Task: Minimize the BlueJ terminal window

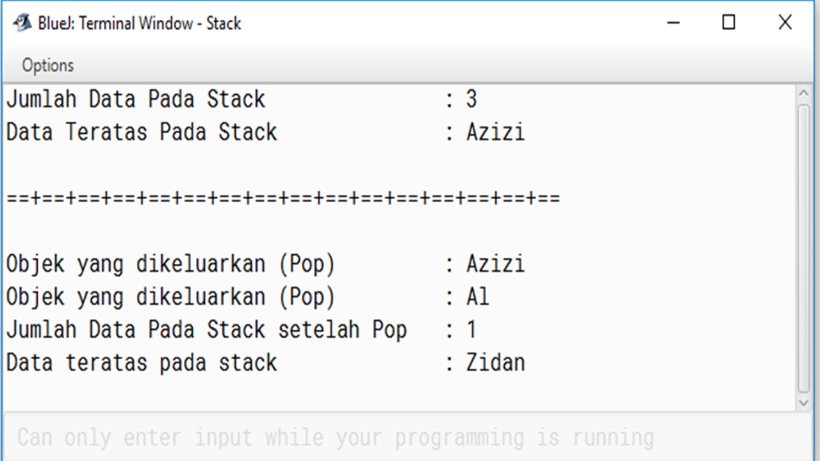Action: pyautogui.click(x=673, y=22)
